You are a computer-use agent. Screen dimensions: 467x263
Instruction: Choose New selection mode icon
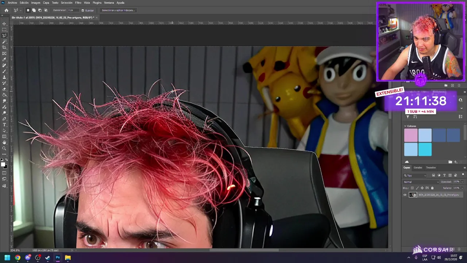[28, 10]
